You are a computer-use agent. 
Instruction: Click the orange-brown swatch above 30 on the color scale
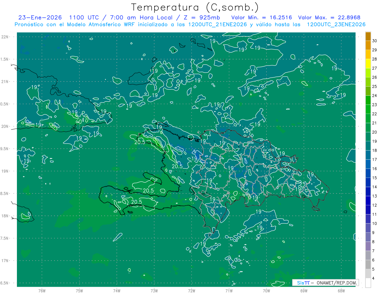[x=368, y=37]
